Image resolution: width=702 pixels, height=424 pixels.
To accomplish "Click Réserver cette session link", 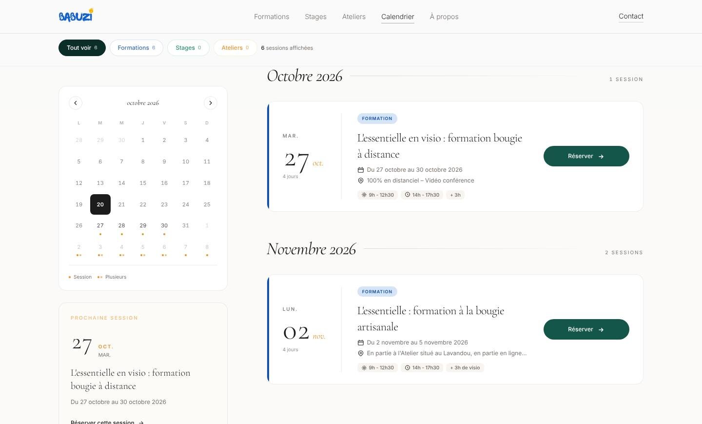I will pos(107,422).
